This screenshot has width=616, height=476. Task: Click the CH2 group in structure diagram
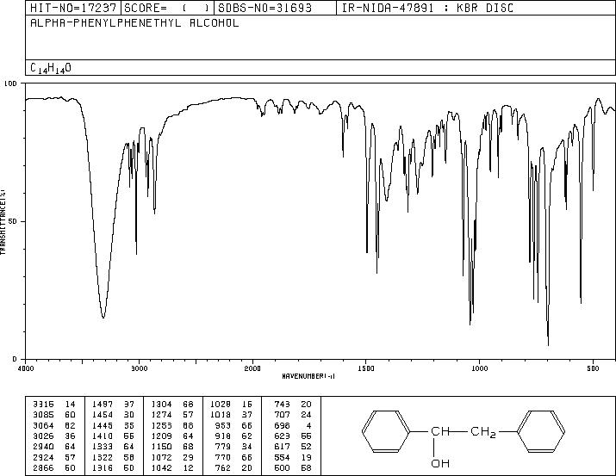click(x=482, y=432)
